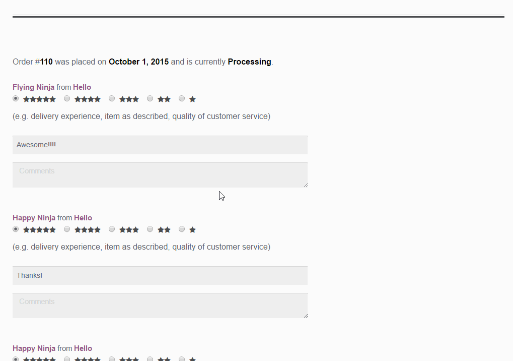Image resolution: width=513 pixels, height=361 pixels.
Task: Open the Flying Ninja product link
Action: tap(33, 87)
